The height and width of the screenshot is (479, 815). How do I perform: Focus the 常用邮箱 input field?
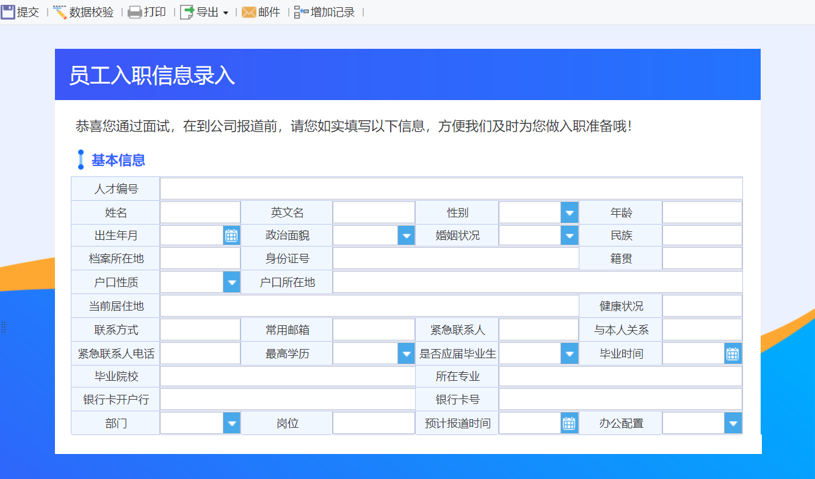[374, 330]
